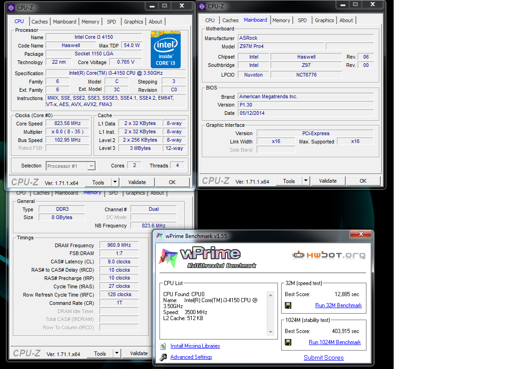Open Tools dropdown arrow in Memory window
Screen dimensions: 531x369
tap(117, 353)
